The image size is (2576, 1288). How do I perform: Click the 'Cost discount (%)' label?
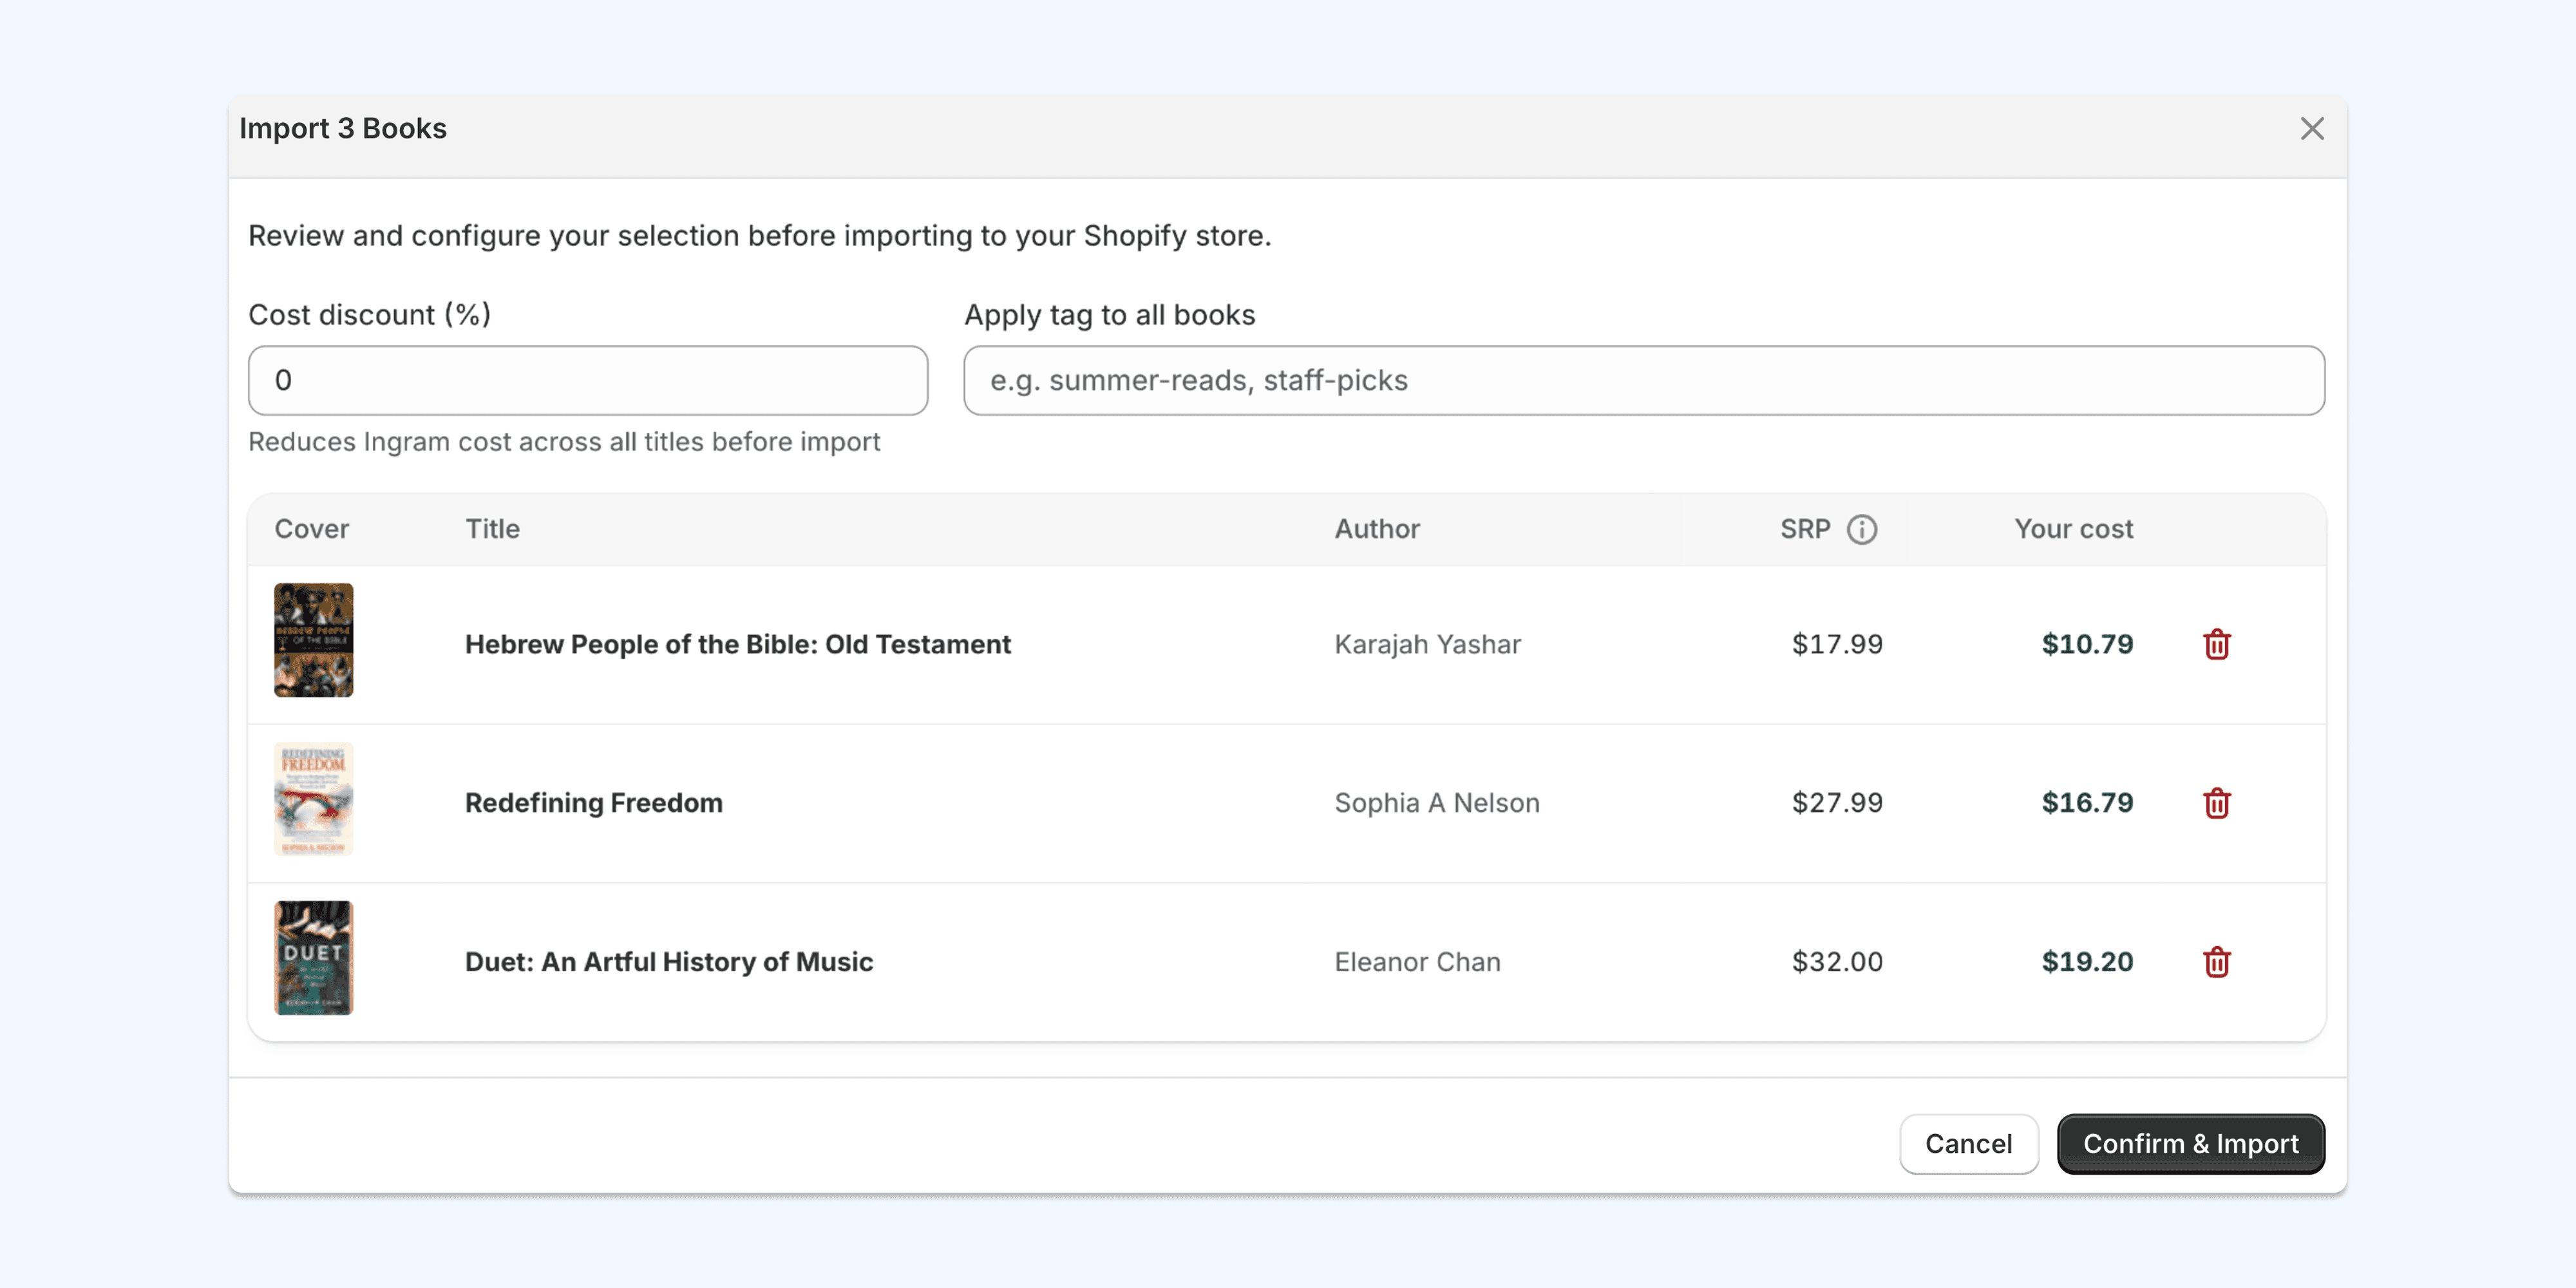point(370,315)
